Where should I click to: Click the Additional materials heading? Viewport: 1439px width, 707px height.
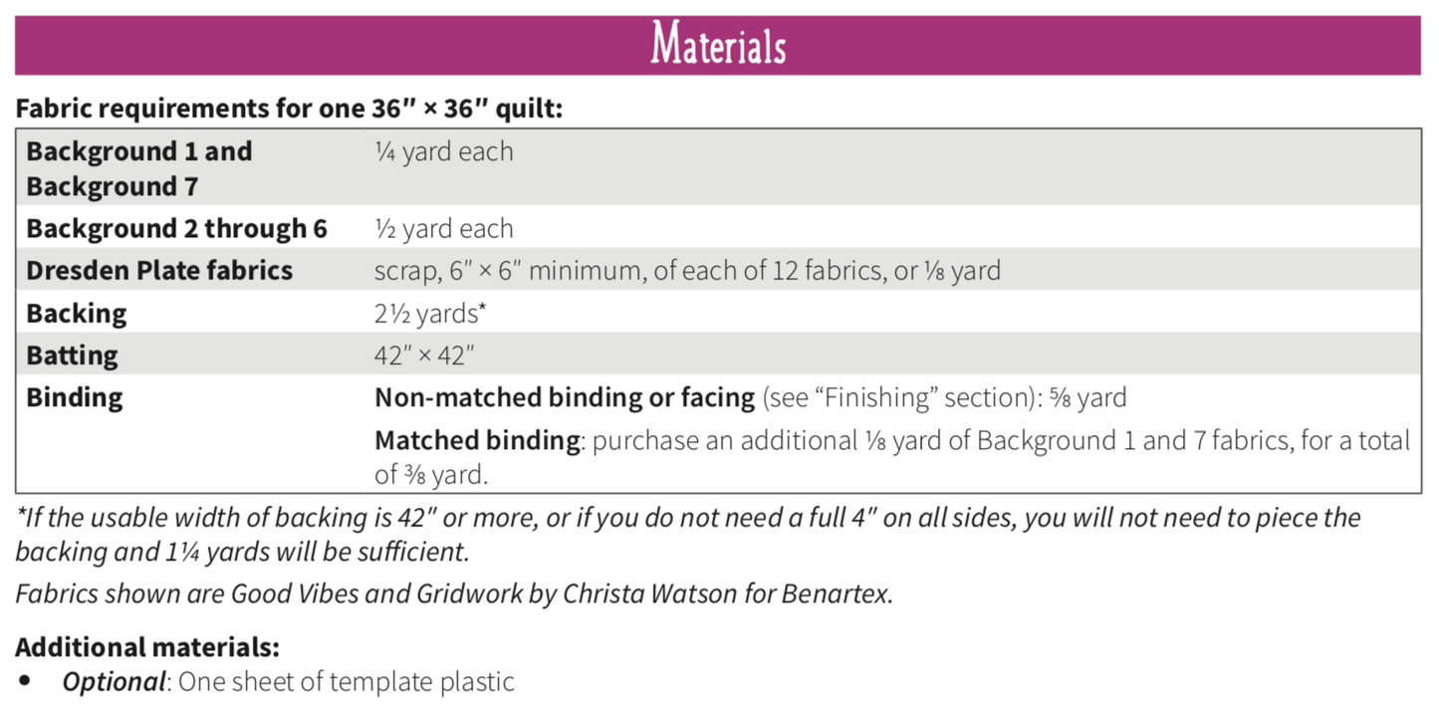[147, 647]
